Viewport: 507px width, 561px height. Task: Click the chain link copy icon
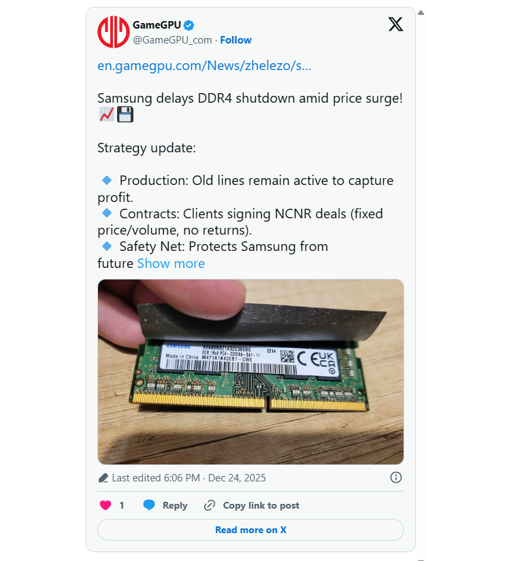coord(210,505)
